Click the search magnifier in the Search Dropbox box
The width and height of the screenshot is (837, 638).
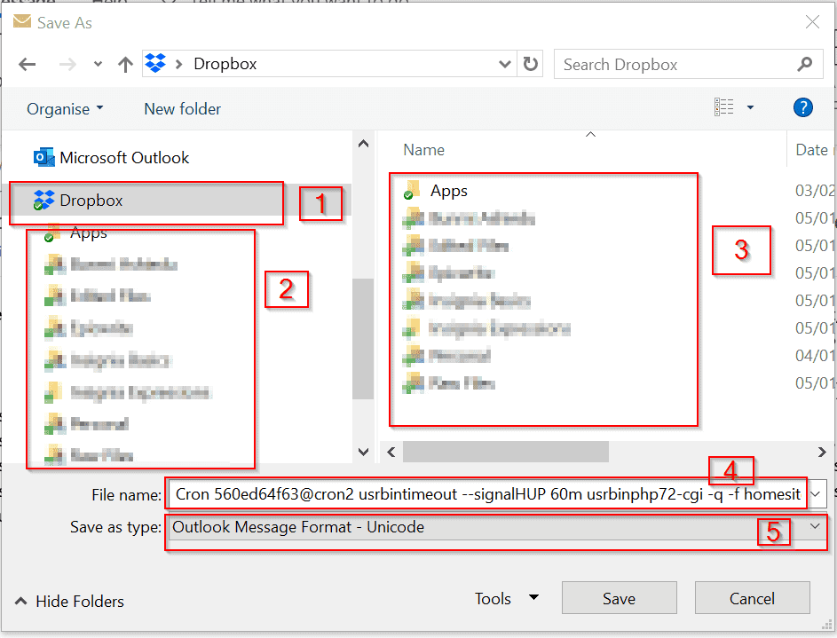tap(804, 64)
